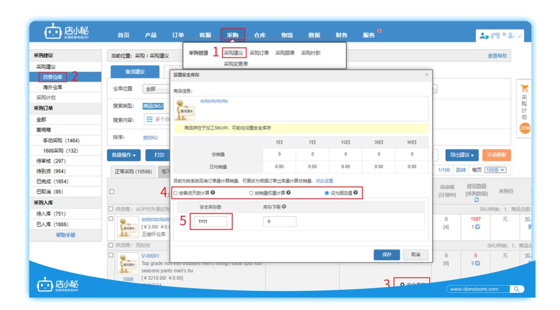This screenshot has width=560, height=310.
Task: Click the help icon next to 库存下限
Action: (285, 207)
